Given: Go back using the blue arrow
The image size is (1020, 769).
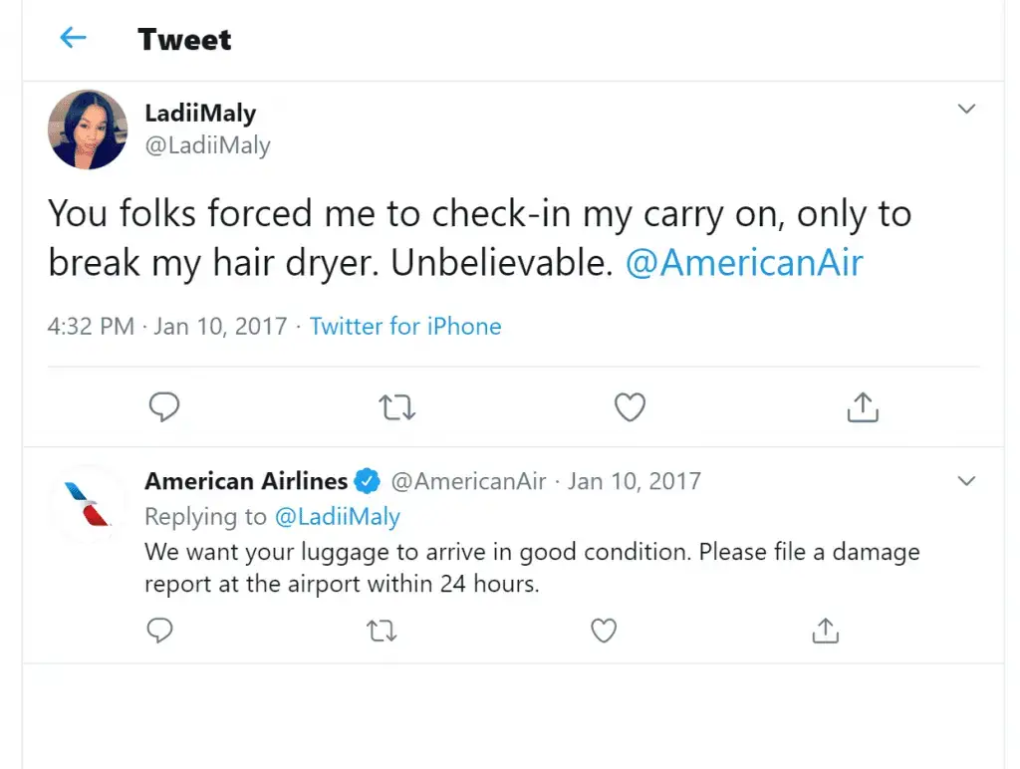Looking at the screenshot, I should [73, 39].
